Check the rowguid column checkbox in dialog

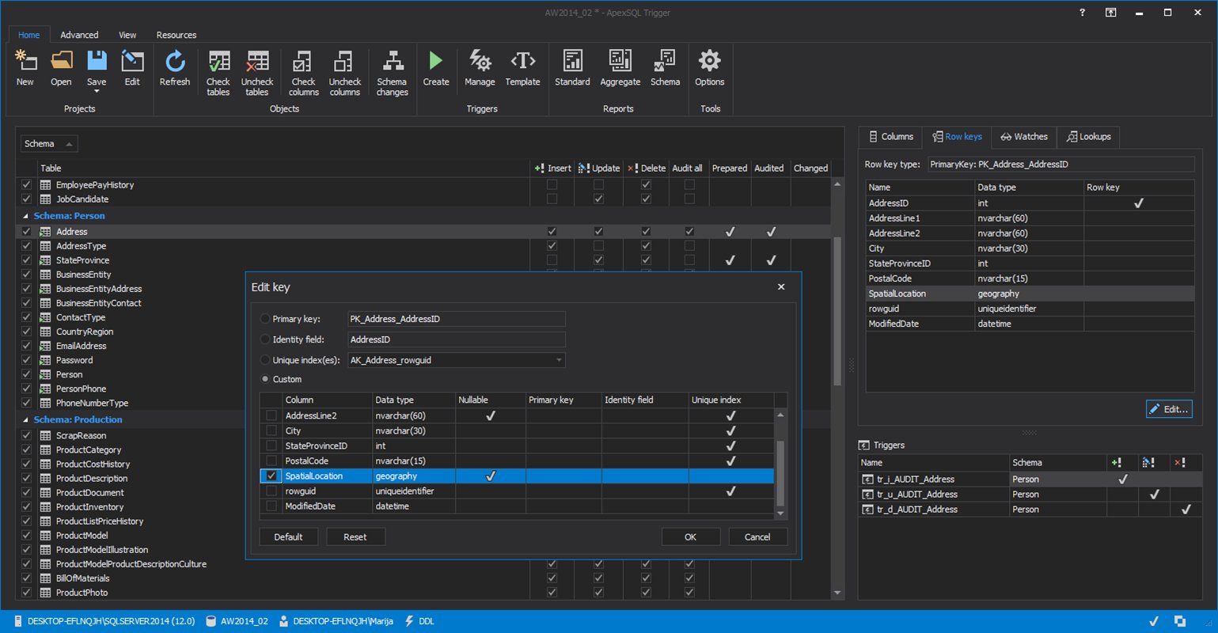pos(271,491)
